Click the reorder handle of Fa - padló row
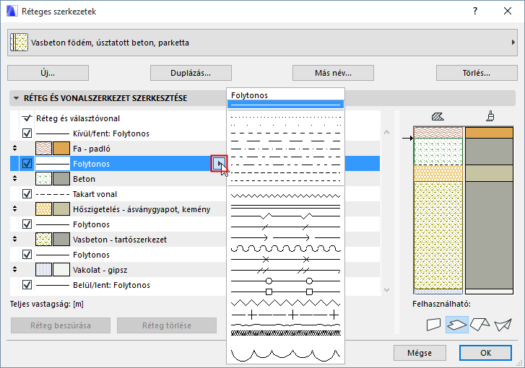The height and width of the screenshot is (368, 525). 14,148
